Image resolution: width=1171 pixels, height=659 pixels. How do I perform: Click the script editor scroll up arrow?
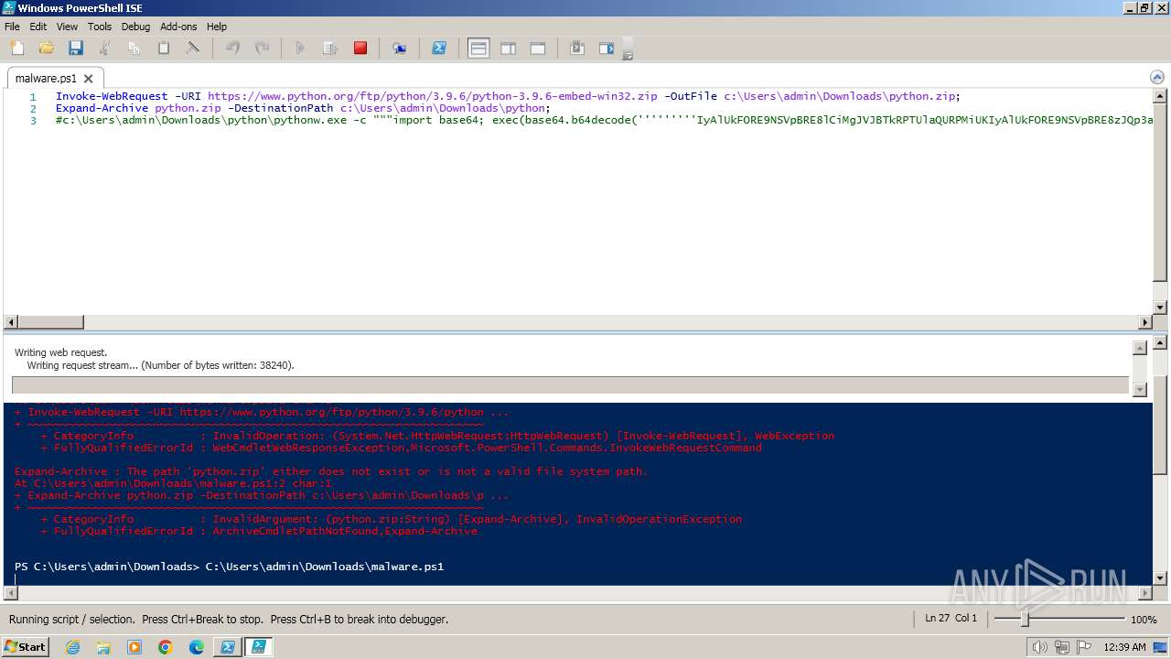pyautogui.click(x=1160, y=96)
